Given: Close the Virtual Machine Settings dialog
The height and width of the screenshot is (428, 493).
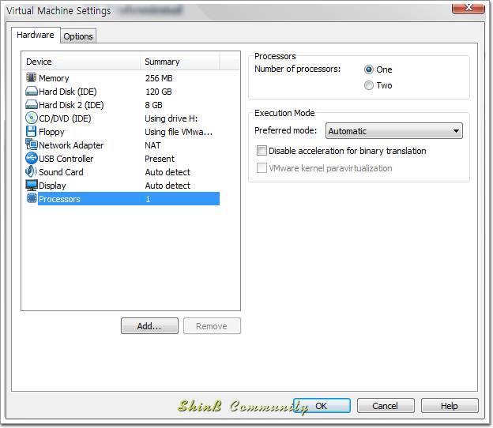Looking at the screenshot, I should coord(469,7).
